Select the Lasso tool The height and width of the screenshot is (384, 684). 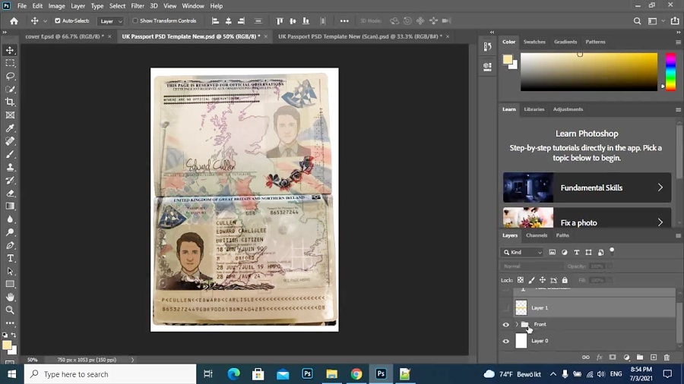point(11,76)
